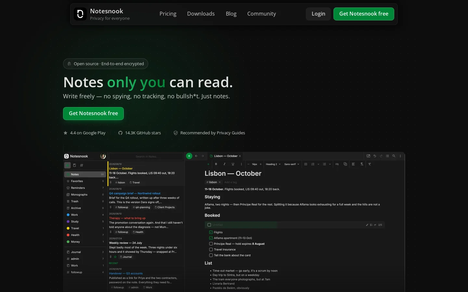Open the Pricing page
This screenshot has height=292, width=468.
click(x=168, y=14)
